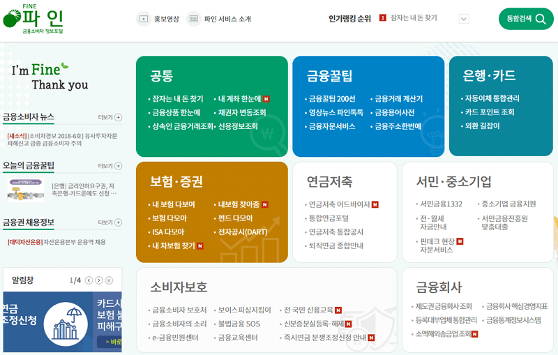Open the 통합연금포털 link
Screen dimensions: 558x355
329,218
